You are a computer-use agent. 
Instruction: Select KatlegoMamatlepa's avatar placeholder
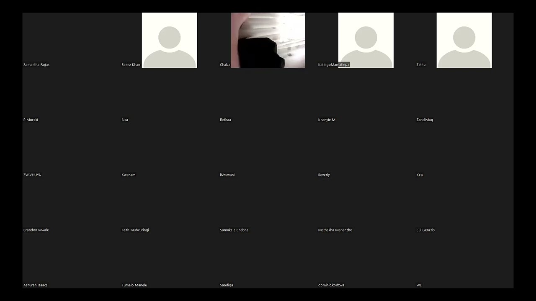click(366, 40)
